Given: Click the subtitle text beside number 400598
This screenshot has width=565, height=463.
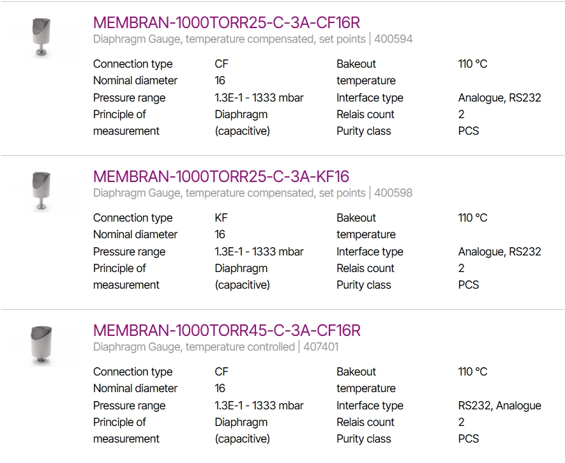Looking at the screenshot, I should (229, 193).
